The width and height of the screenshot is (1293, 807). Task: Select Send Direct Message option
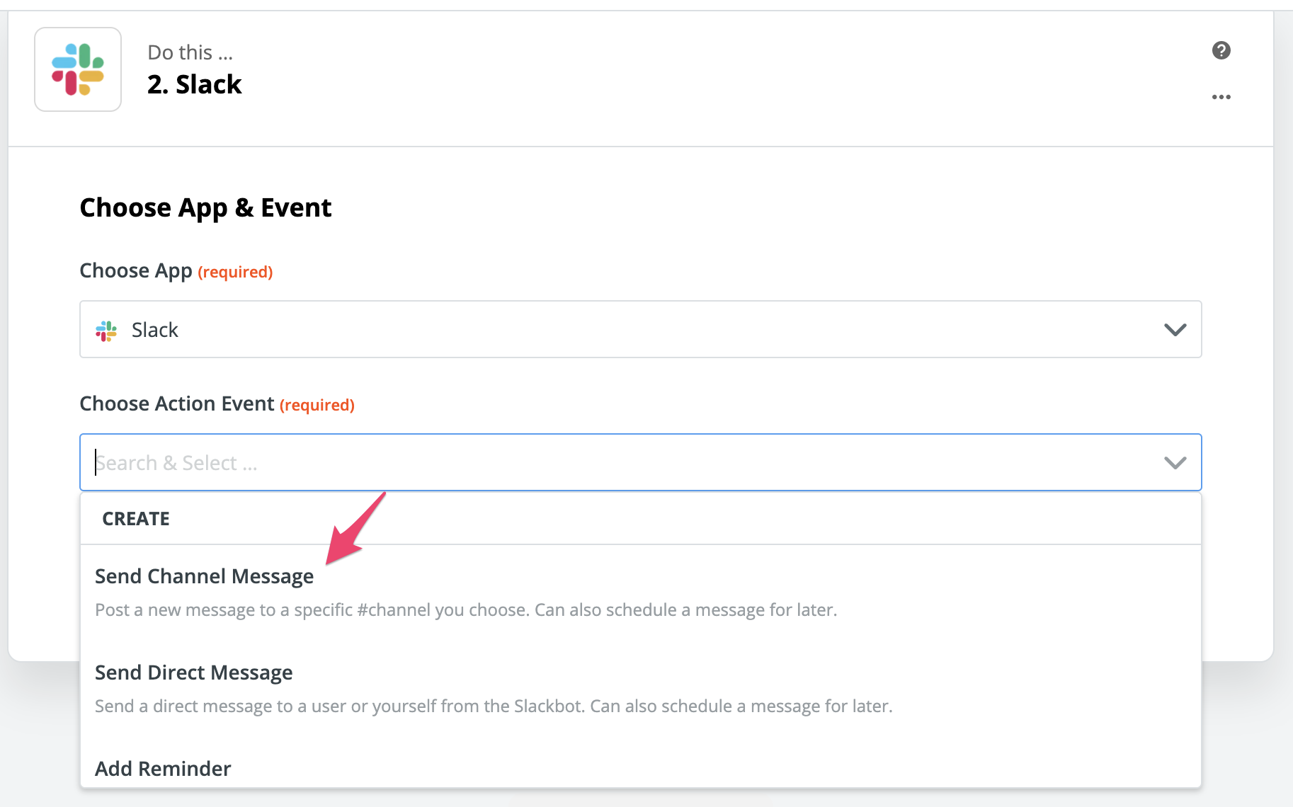click(193, 672)
